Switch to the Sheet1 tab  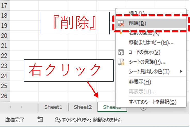tap(53, 107)
